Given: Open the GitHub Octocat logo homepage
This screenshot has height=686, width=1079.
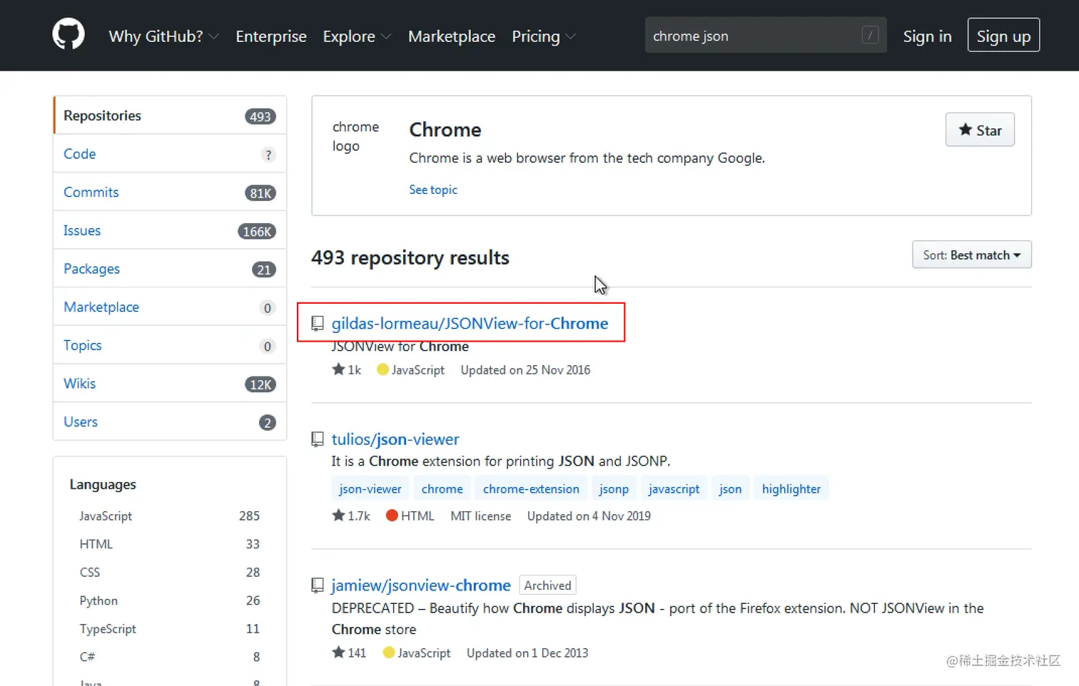Looking at the screenshot, I should click(69, 35).
